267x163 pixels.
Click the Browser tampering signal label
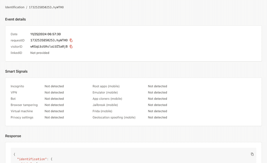pos(23,105)
